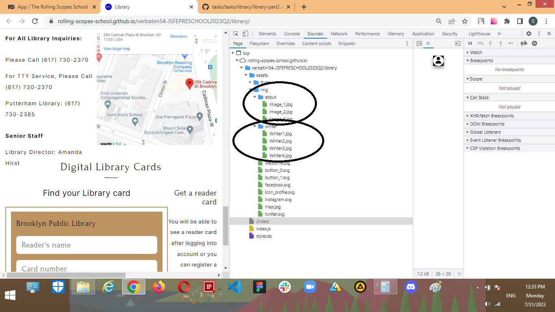Open style.css source file

click(264, 236)
